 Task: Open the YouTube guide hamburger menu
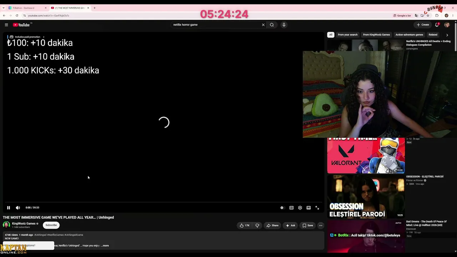point(6,25)
